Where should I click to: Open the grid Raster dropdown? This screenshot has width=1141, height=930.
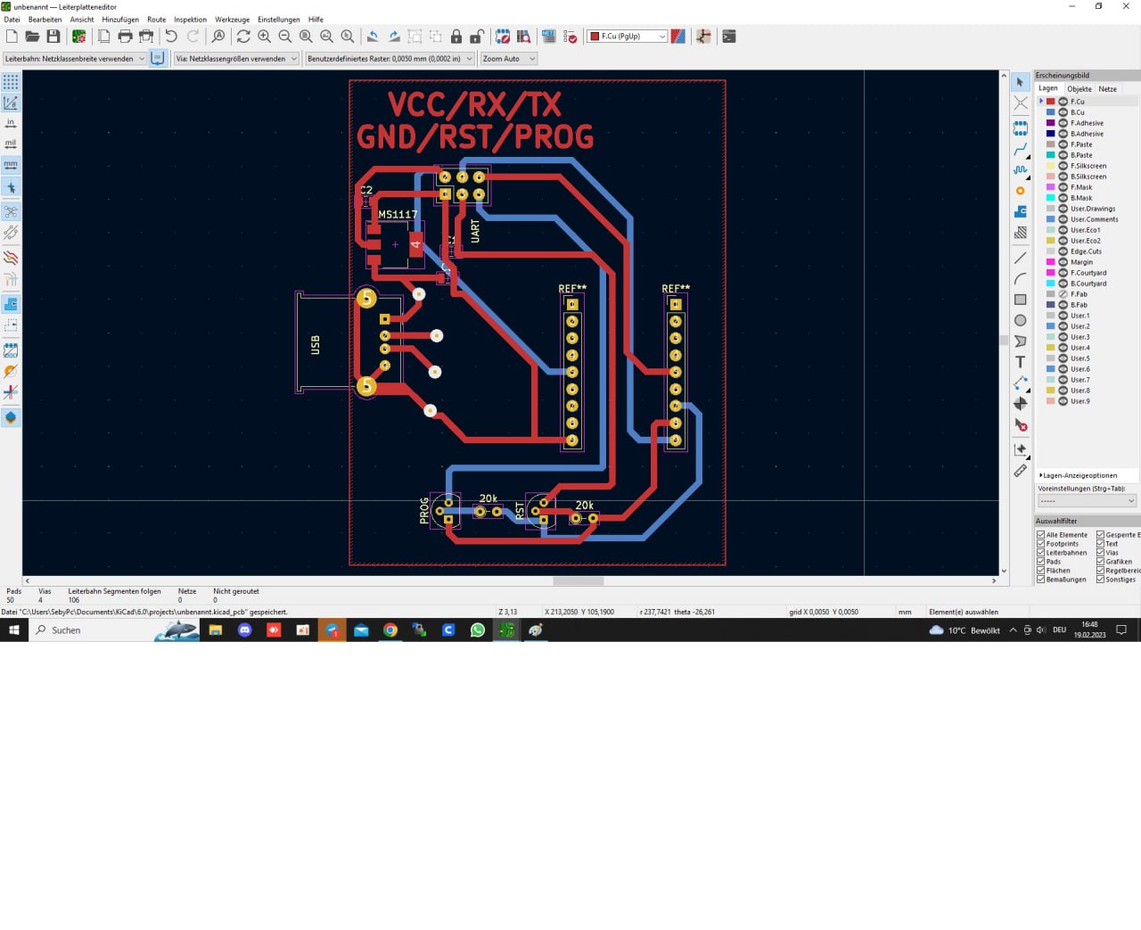click(390, 59)
